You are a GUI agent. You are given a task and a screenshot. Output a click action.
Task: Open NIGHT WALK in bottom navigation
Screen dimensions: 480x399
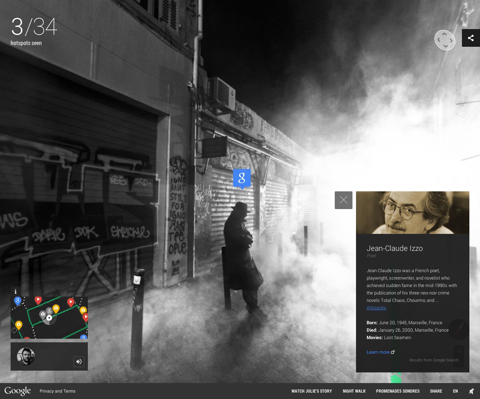coord(354,391)
